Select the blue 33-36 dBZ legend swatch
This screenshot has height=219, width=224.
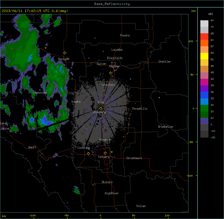[x=204, y=95]
